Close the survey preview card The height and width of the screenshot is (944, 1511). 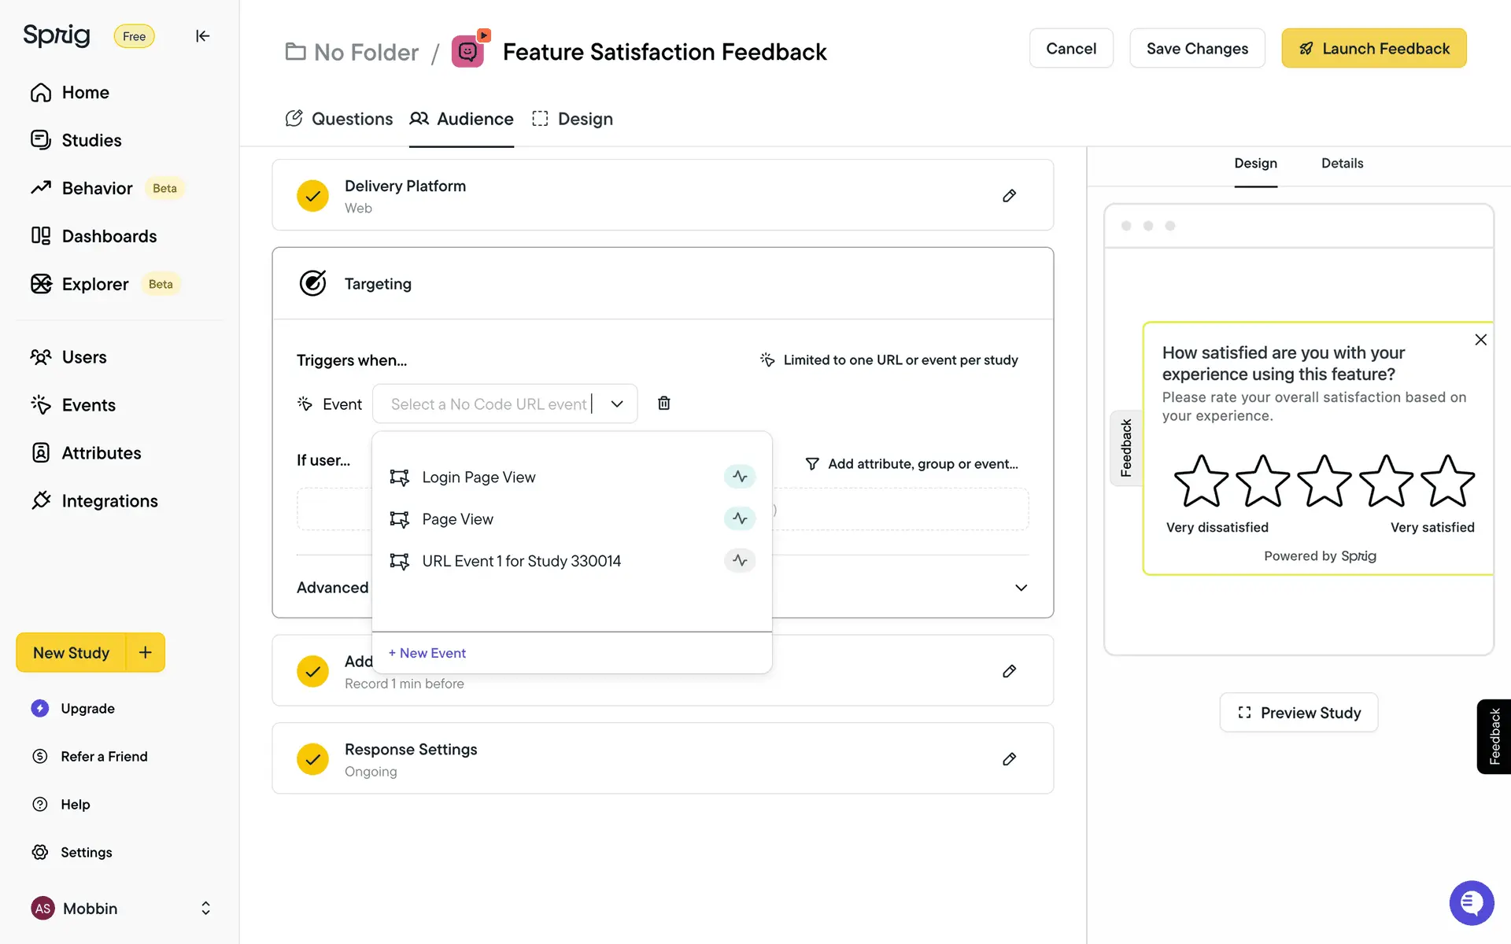(1480, 340)
